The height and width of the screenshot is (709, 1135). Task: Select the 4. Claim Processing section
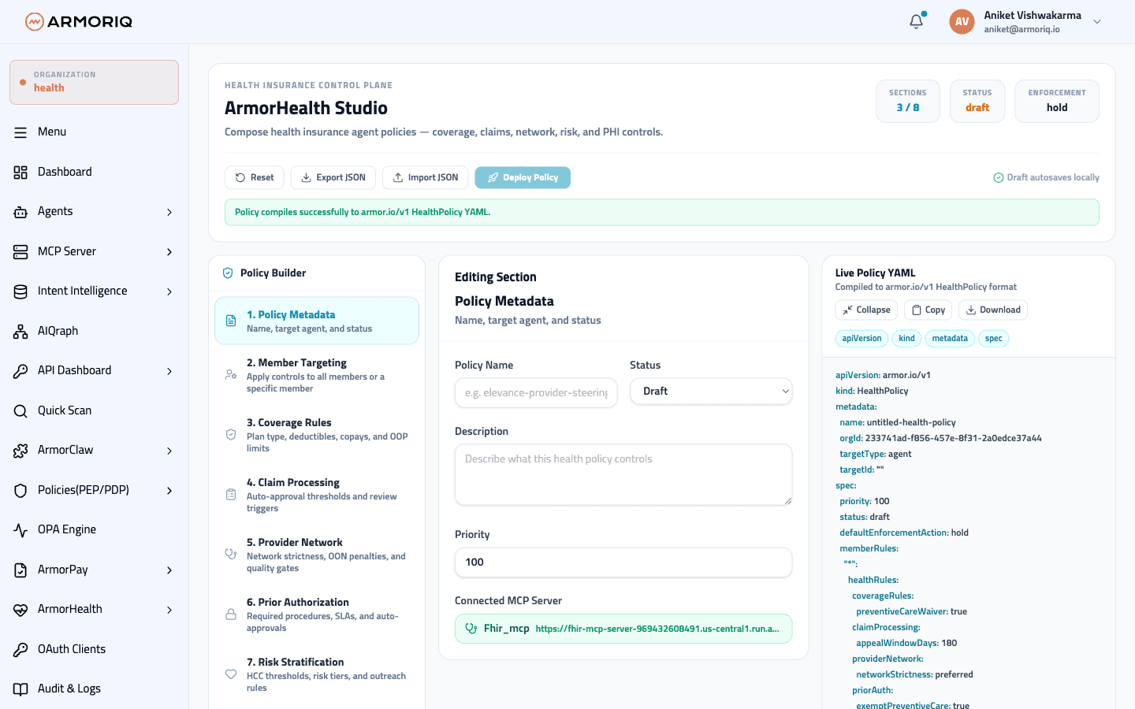[x=317, y=495]
